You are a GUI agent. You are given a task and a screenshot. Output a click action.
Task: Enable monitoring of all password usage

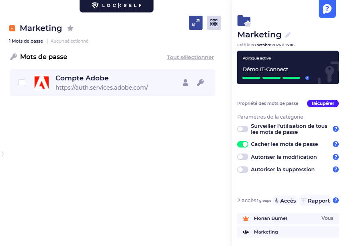243,128
